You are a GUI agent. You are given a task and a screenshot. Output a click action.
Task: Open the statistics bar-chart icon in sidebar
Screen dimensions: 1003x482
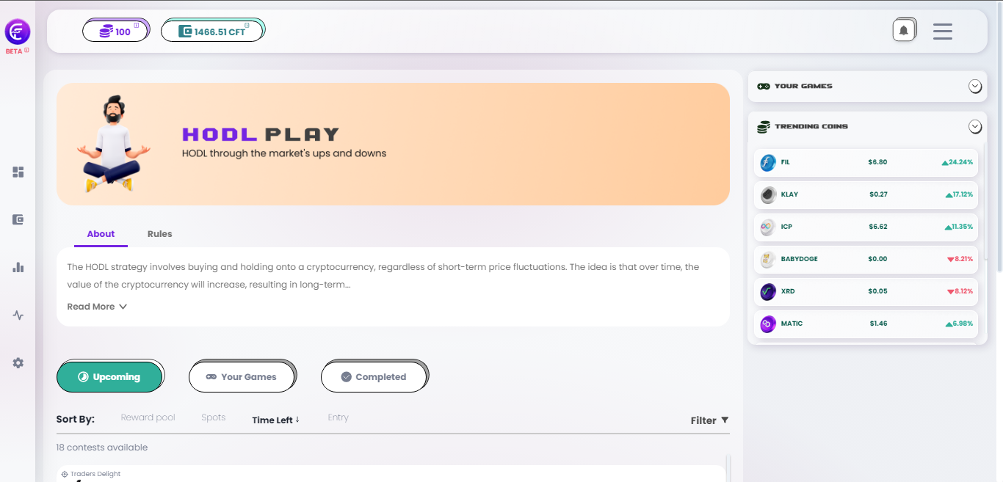tap(18, 267)
